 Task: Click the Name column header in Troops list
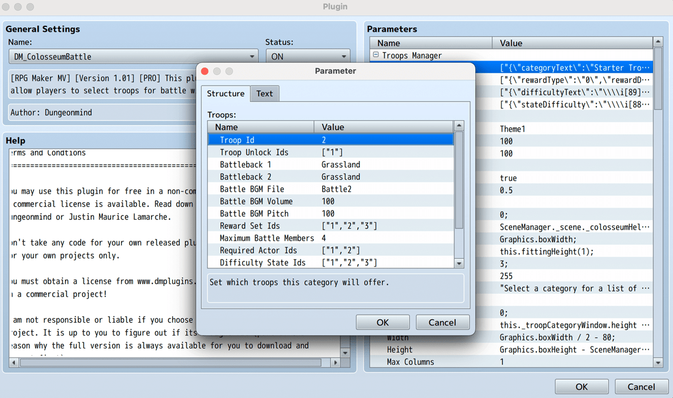pyautogui.click(x=261, y=127)
